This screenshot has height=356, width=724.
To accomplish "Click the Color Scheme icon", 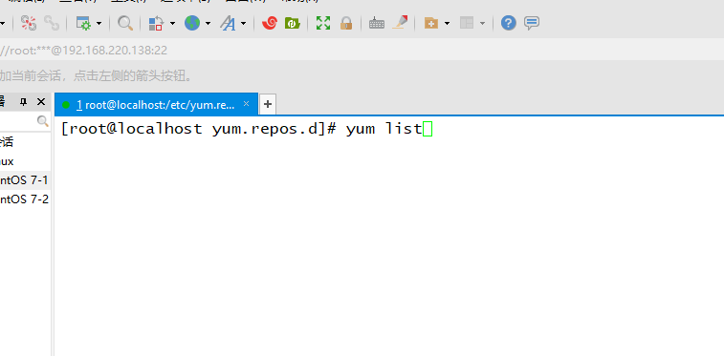I will [x=156, y=23].
